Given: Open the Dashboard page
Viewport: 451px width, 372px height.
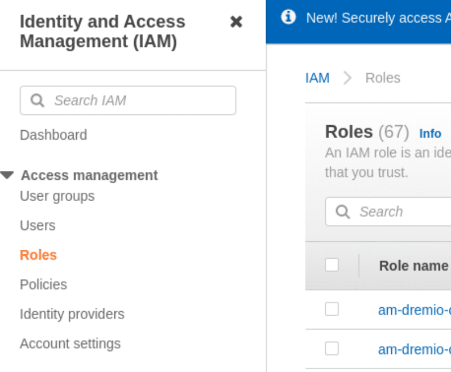Looking at the screenshot, I should point(54,135).
